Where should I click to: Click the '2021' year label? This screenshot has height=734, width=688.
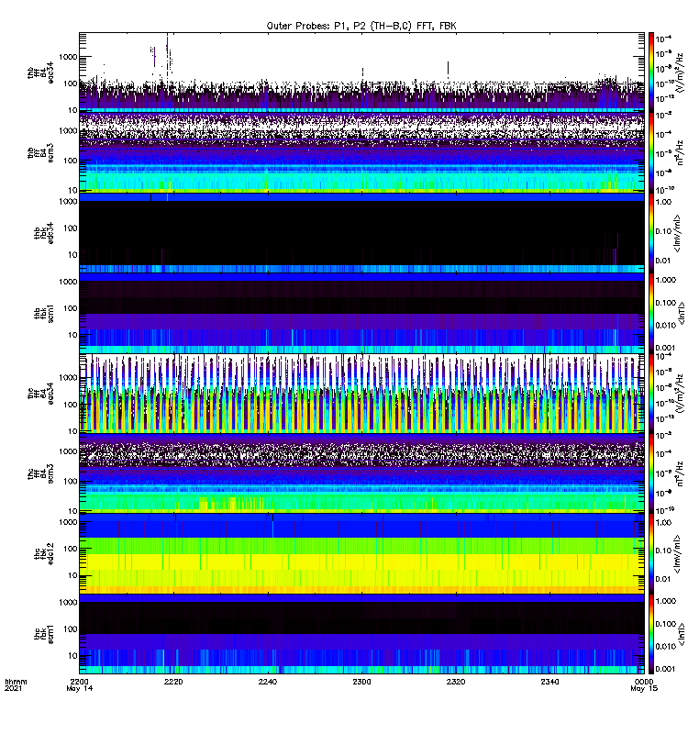(x=13, y=689)
